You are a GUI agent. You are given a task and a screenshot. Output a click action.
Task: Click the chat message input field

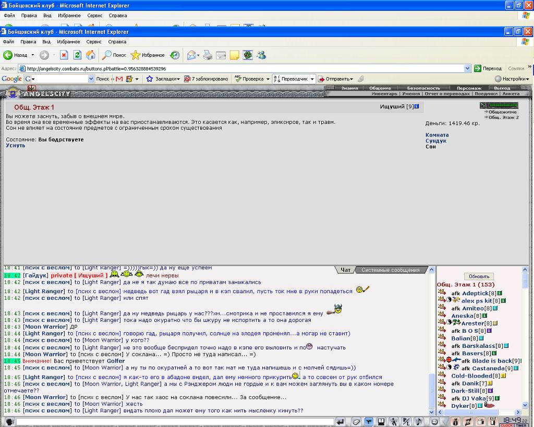coord(175,422)
